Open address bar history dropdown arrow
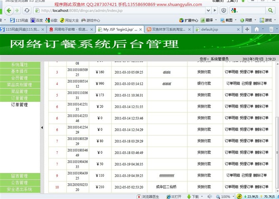 208,10
